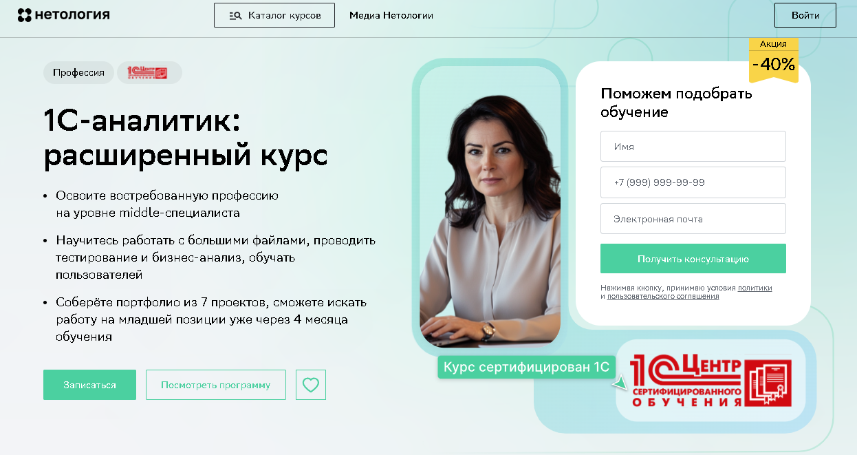Click Посмотреть программу button
Viewport: 857px width, 455px height.
click(216, 385)
